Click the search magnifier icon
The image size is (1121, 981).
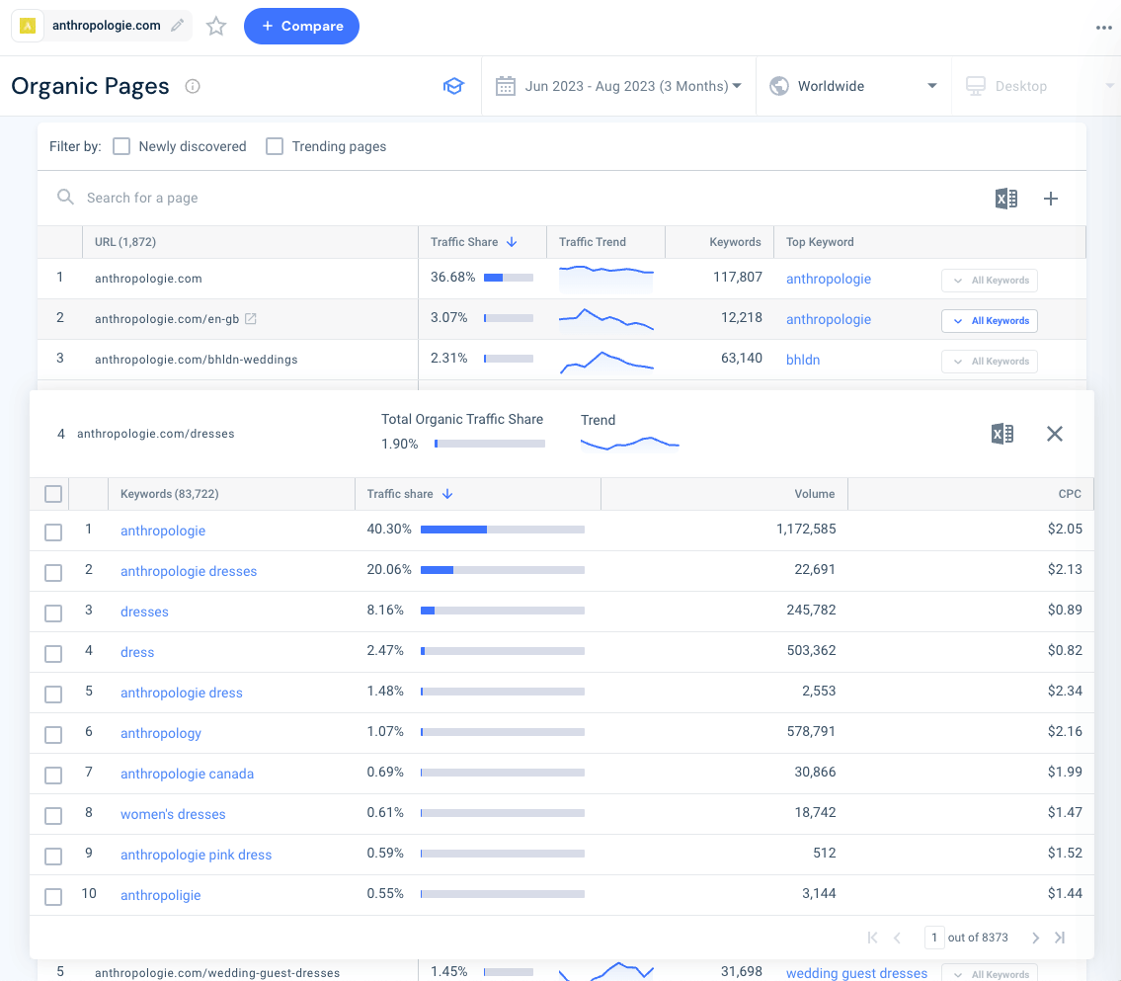tap(65, 197)
